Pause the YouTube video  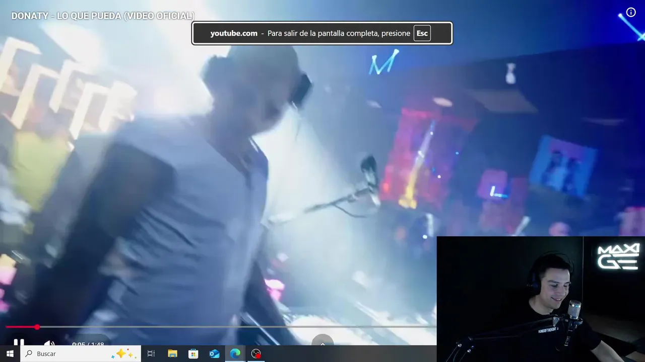click(19, 342)
